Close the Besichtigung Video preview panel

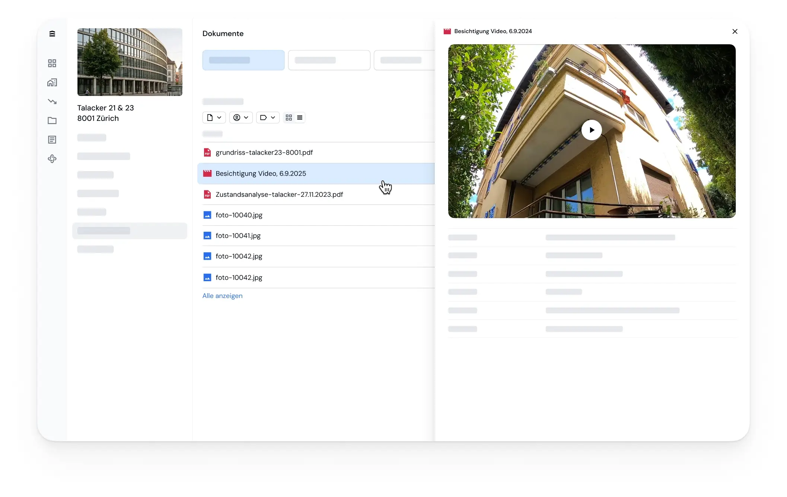coord(735,32)
